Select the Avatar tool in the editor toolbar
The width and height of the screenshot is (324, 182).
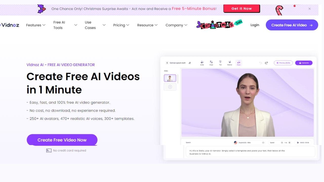click(202, 62)
